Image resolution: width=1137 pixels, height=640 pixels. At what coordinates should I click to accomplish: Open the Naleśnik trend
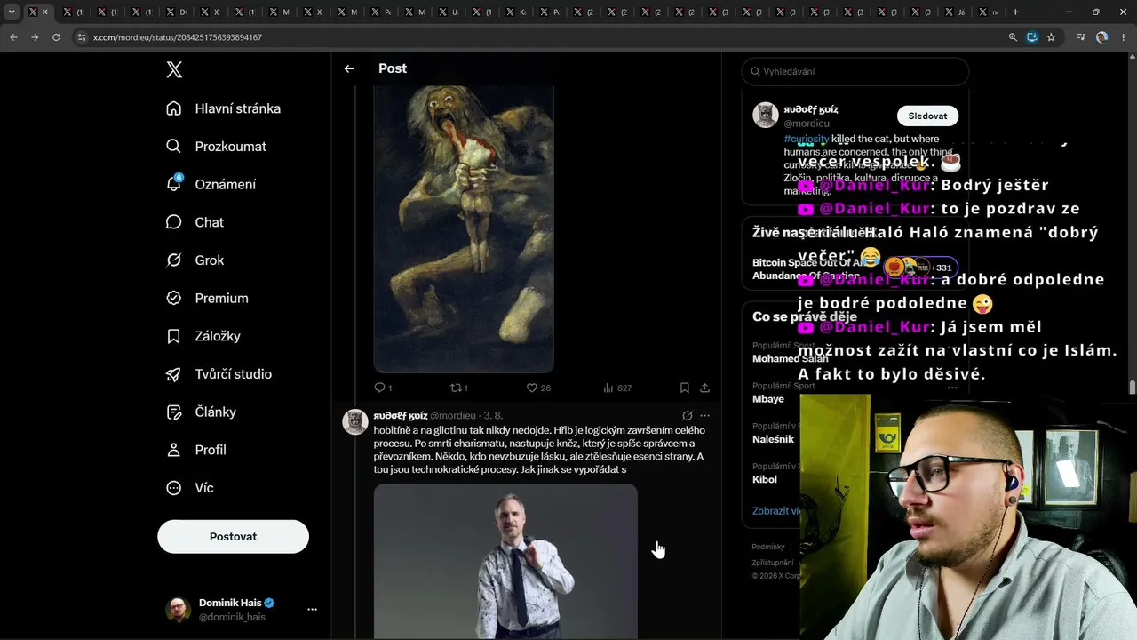tap(774, 439)
